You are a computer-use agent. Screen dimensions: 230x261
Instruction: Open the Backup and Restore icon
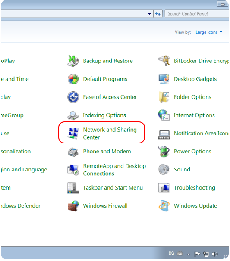pyautogui.click(x=73, y=61)
